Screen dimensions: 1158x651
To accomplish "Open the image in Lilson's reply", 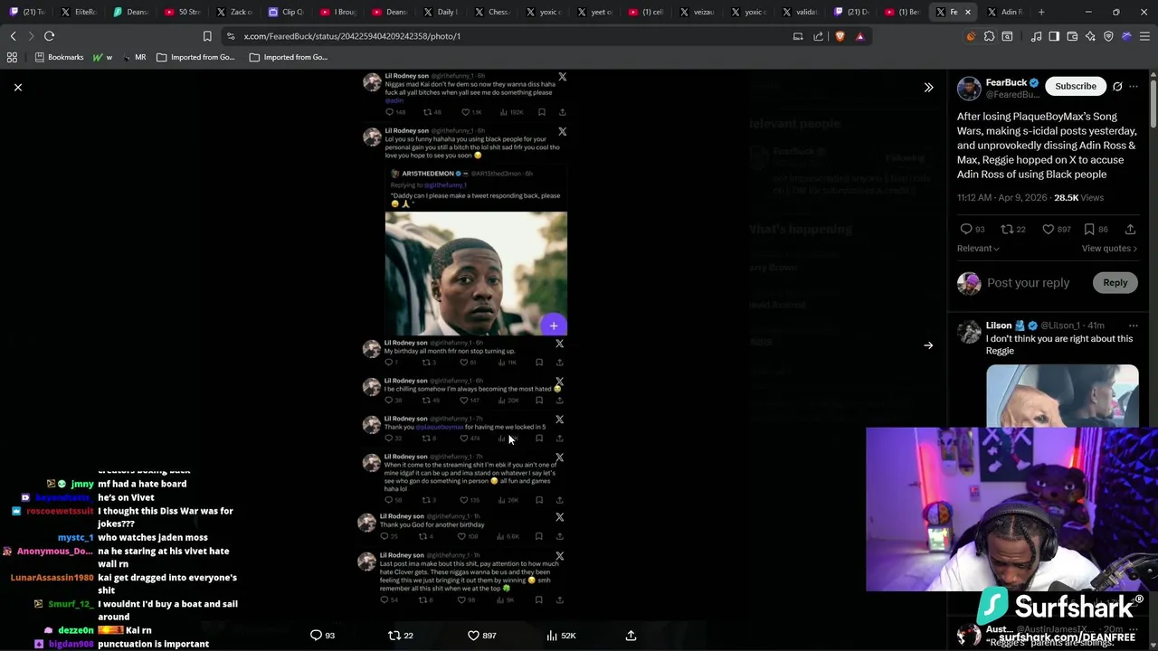I will click(x=1062, y=396).
